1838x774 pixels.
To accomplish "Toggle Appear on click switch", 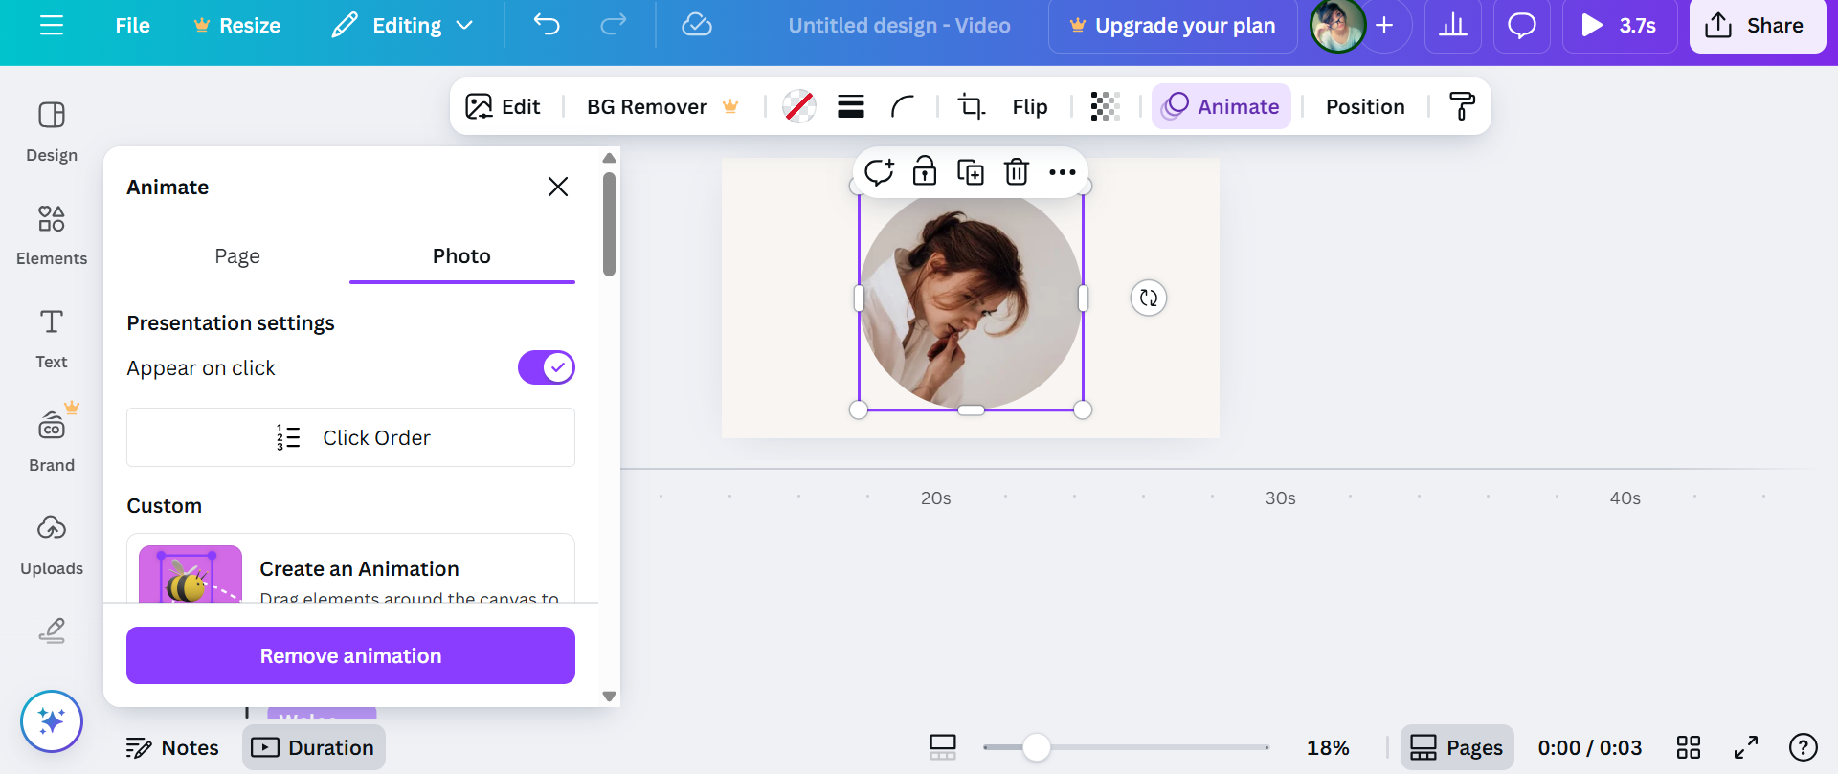I will [547, 367].
